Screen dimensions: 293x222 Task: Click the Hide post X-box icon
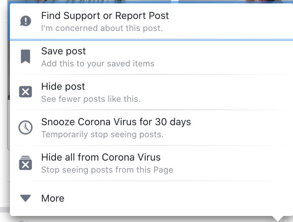[25, 92]
